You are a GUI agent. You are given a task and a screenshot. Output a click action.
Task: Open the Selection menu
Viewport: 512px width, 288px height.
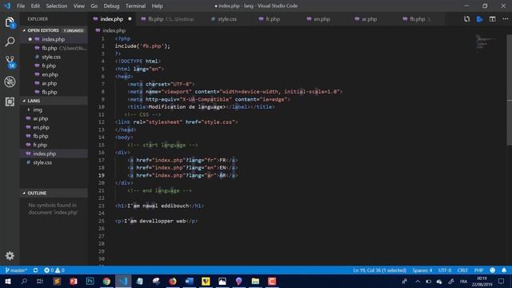(57, 6)
